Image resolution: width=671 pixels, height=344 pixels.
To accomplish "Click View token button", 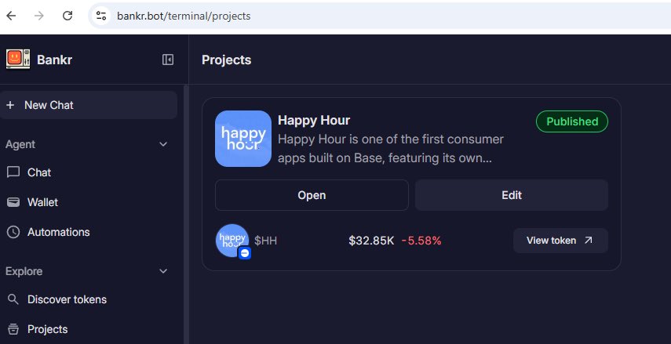I will [x=560, y=241].
